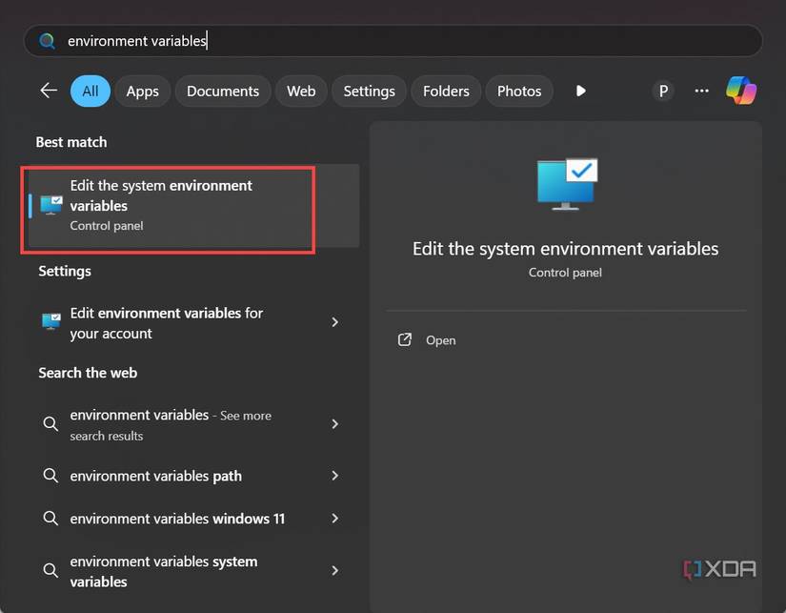Expand the environment variables windows 11 suggestion
Image resolution: width=786 pixels, height=613 pixels.
pyautogui.click(x=335, y=519)
